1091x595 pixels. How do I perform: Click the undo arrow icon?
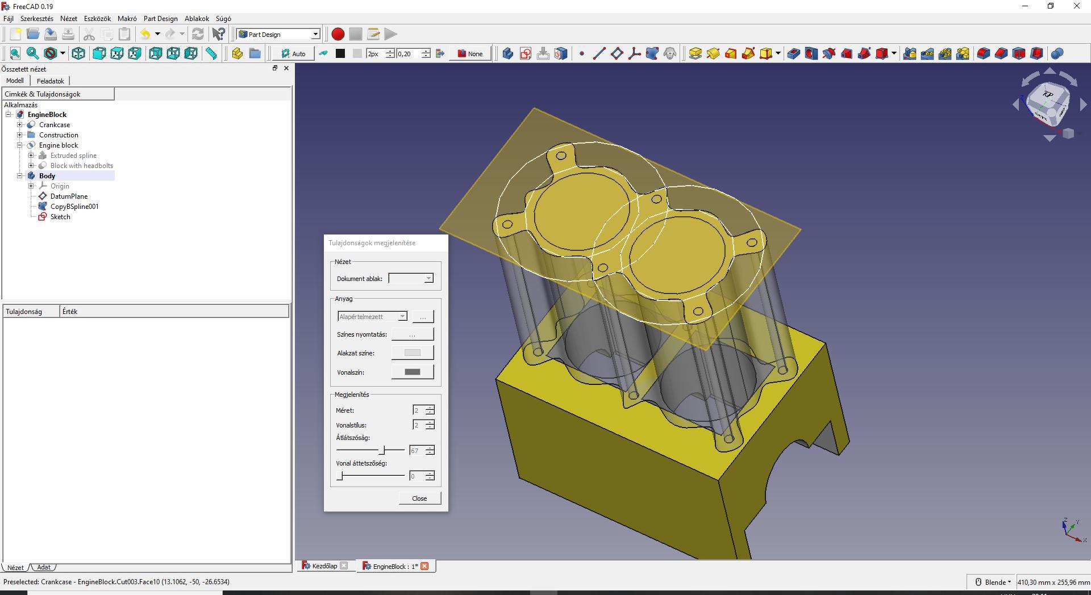pos(145,34)
